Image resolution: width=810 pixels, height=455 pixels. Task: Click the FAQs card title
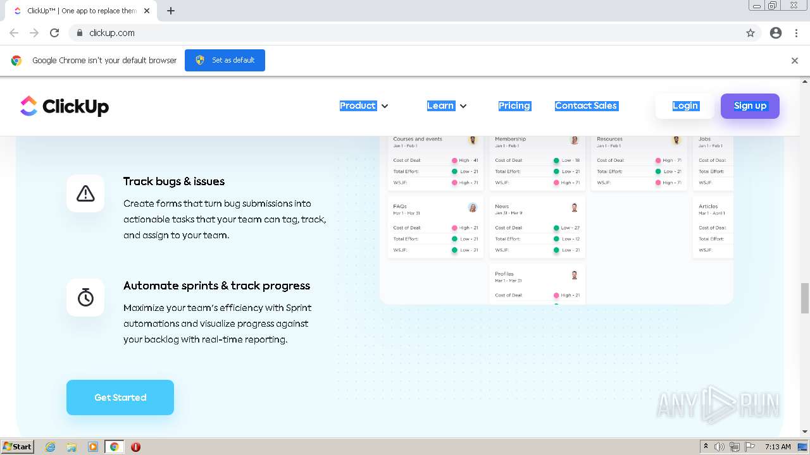(400, 206)
